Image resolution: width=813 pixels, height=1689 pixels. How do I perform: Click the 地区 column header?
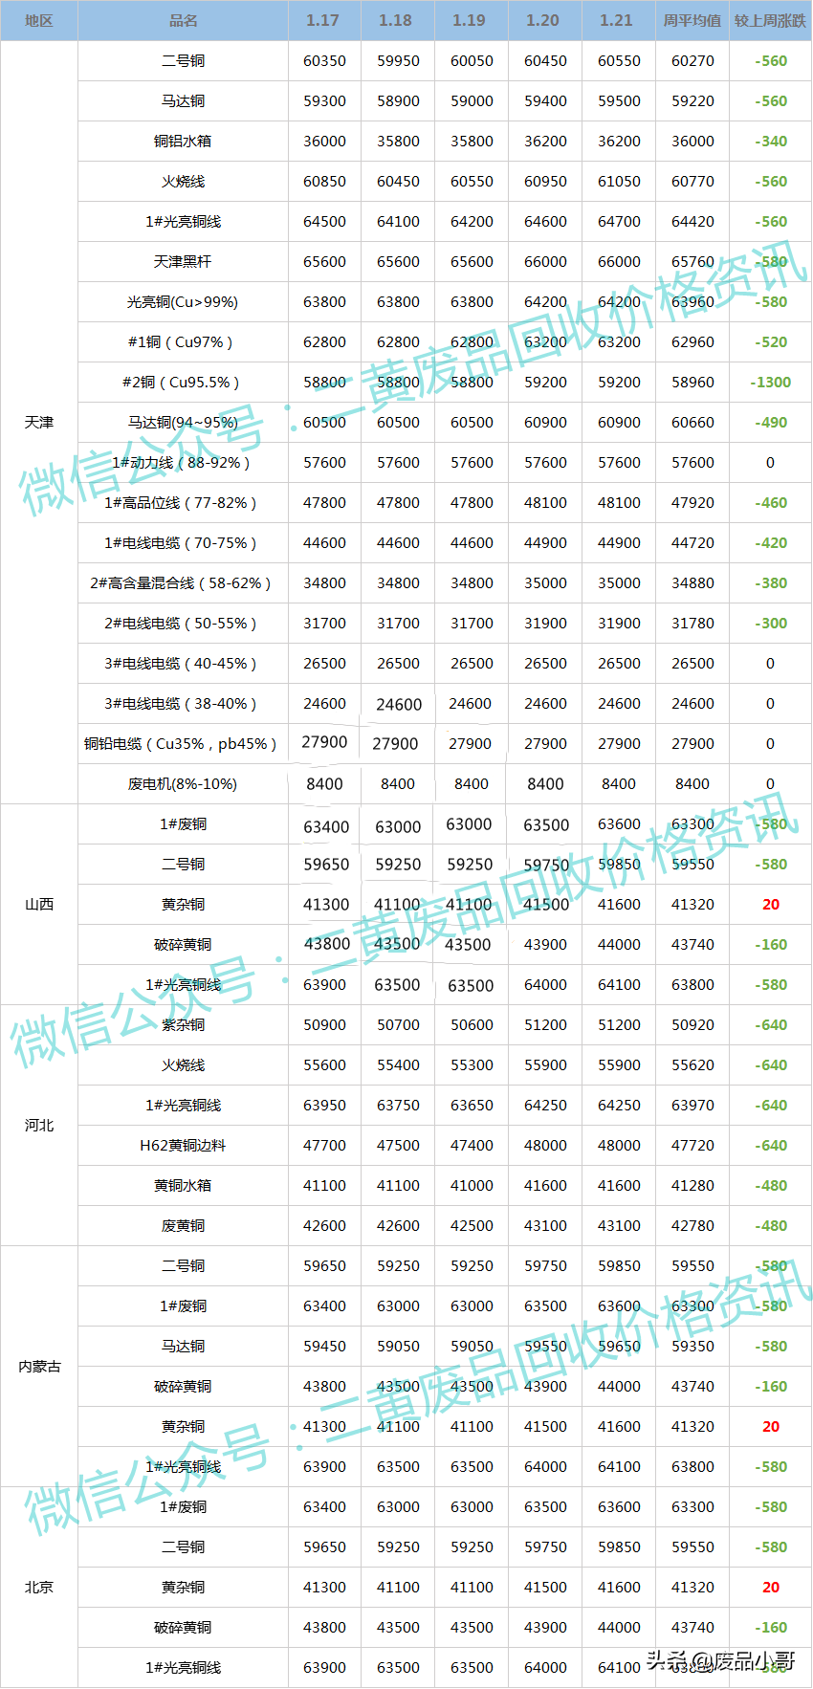coord(38,20)
